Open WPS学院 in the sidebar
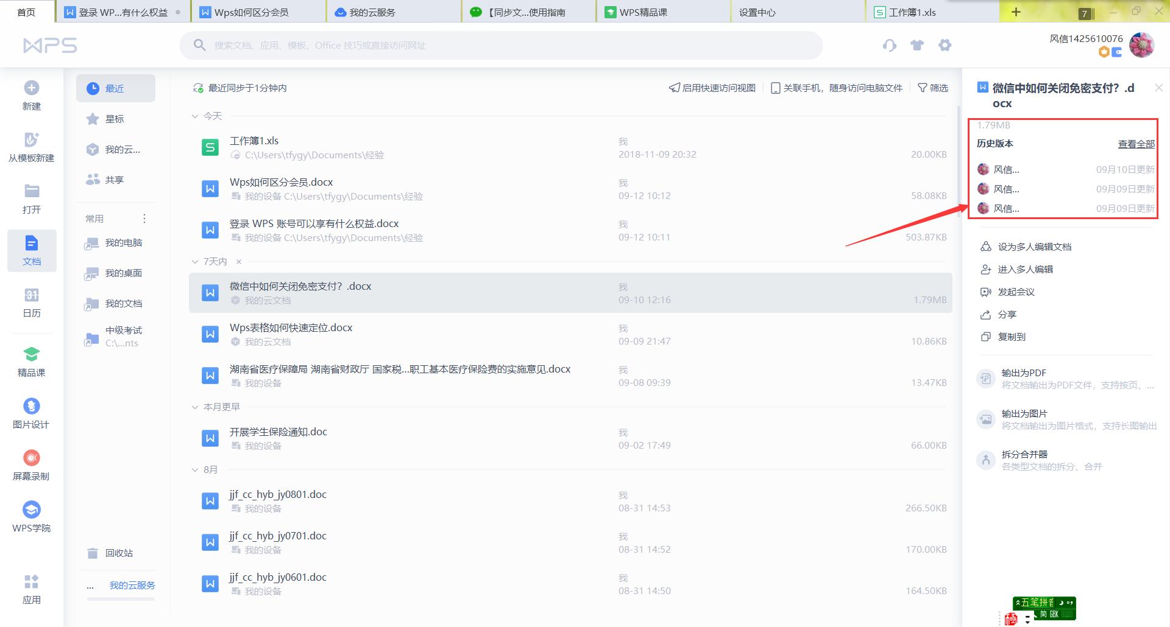The width and height of the screenshot is (1170, 627). tap(31, 516)
